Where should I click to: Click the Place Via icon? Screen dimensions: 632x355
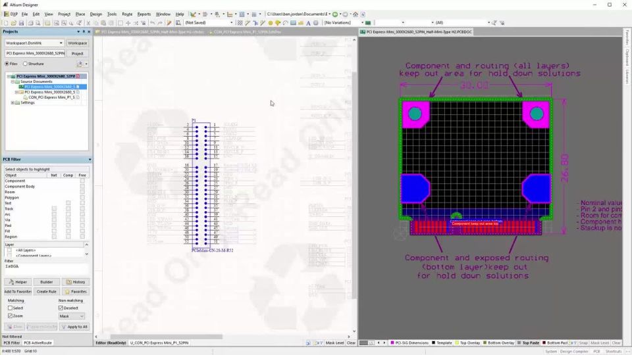point(278,23)
